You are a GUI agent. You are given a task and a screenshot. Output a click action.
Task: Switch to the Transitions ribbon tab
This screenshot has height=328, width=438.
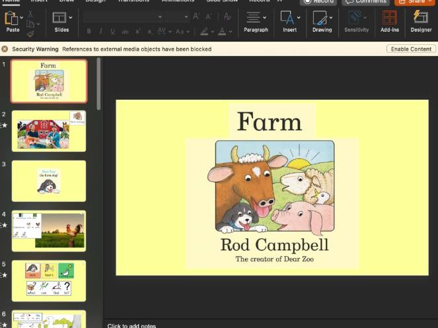click(x=133, y=1)
